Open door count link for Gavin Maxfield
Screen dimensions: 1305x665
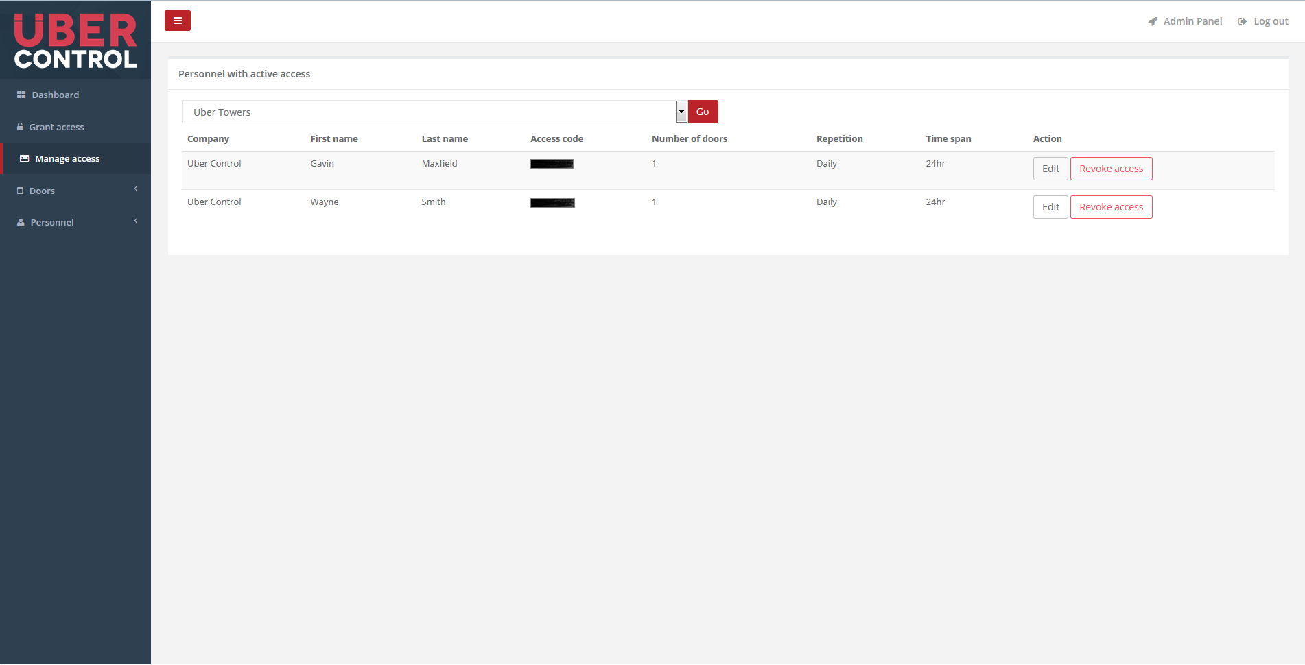click(x=654, y=163)
